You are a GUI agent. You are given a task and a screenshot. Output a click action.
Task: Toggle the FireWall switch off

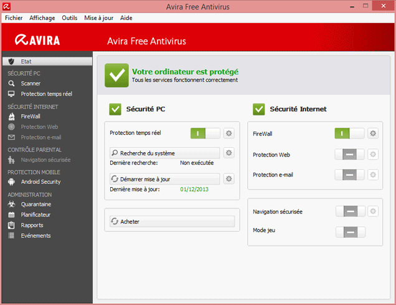[x=350, y=133]
